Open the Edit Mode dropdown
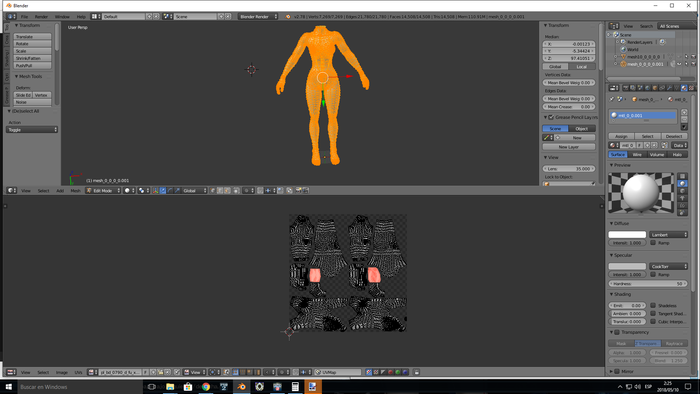Viewport: 700px width, 394px height. click(x=103, y=190)
